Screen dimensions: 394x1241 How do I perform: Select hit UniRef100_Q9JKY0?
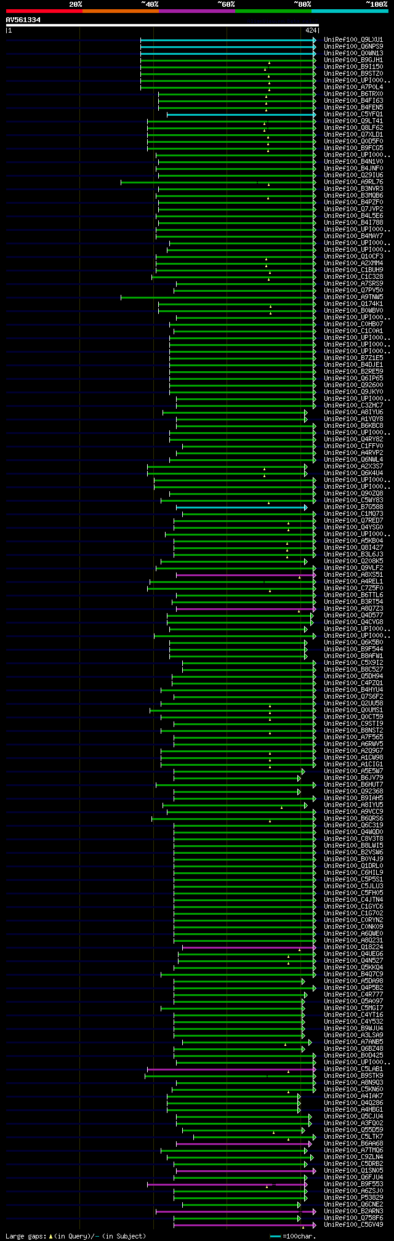tap(353, 392)
